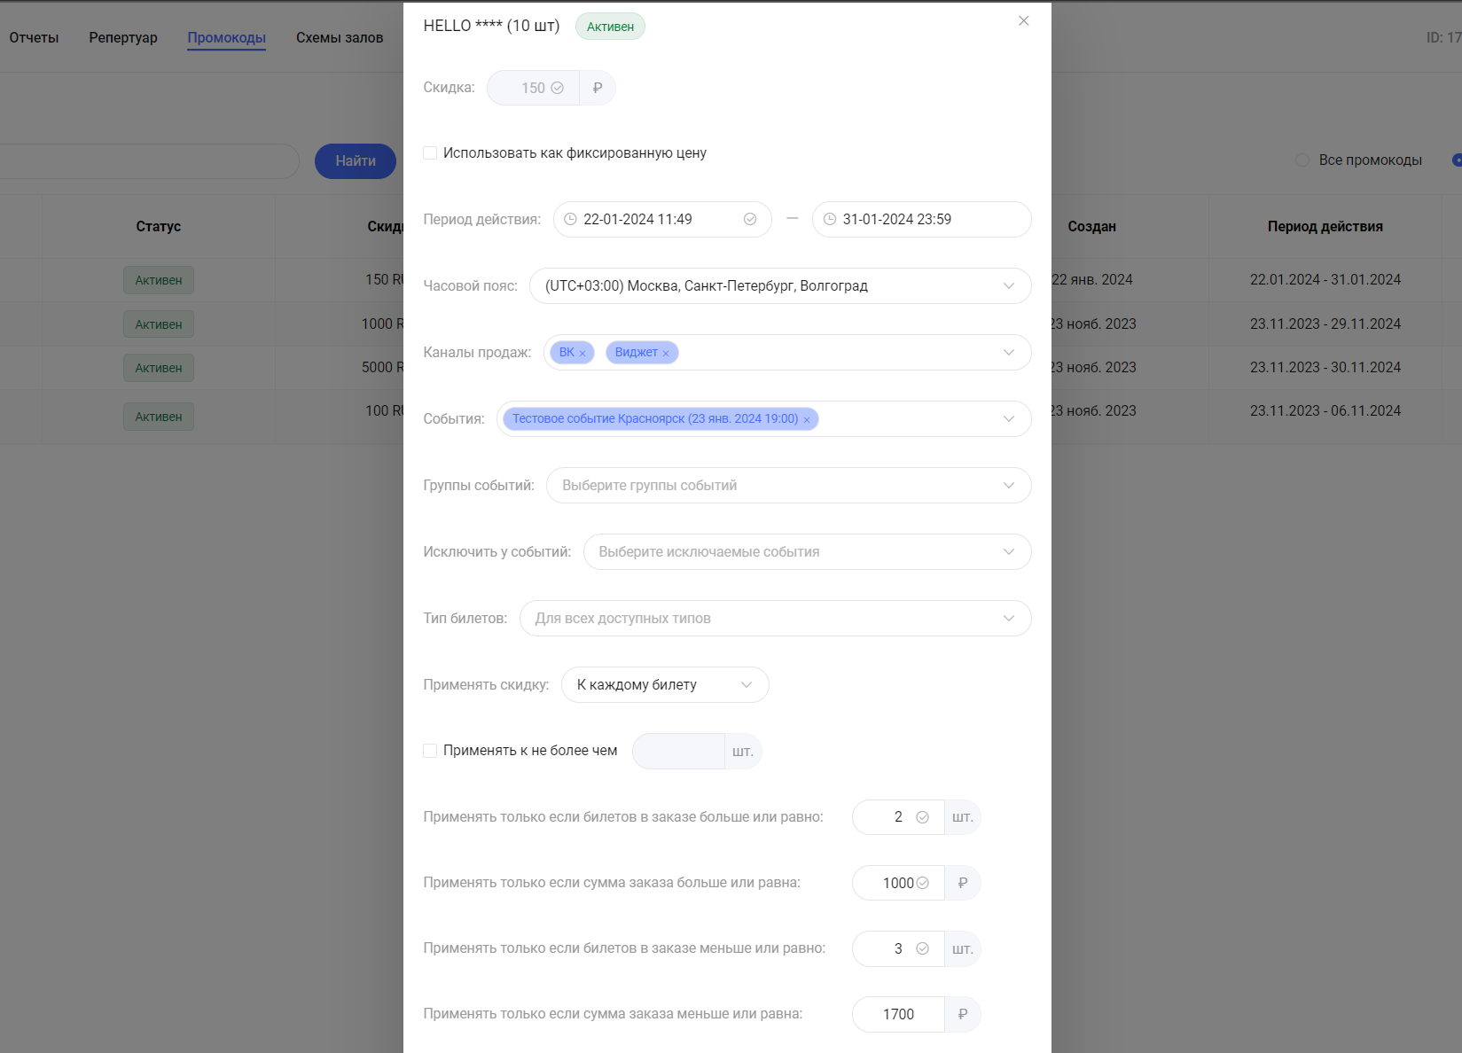The height and width of the screenshot is (1053, 1462).
Task: Click the maximum order sum field showing 1700
Action: click(x=898, y=1014)
